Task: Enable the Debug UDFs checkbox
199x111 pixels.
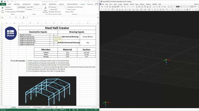Action: tap(49, 10)
